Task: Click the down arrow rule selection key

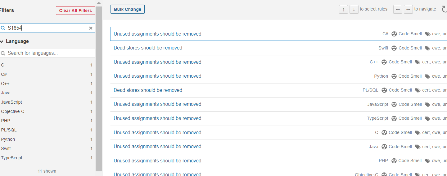Action: (354, 9)
